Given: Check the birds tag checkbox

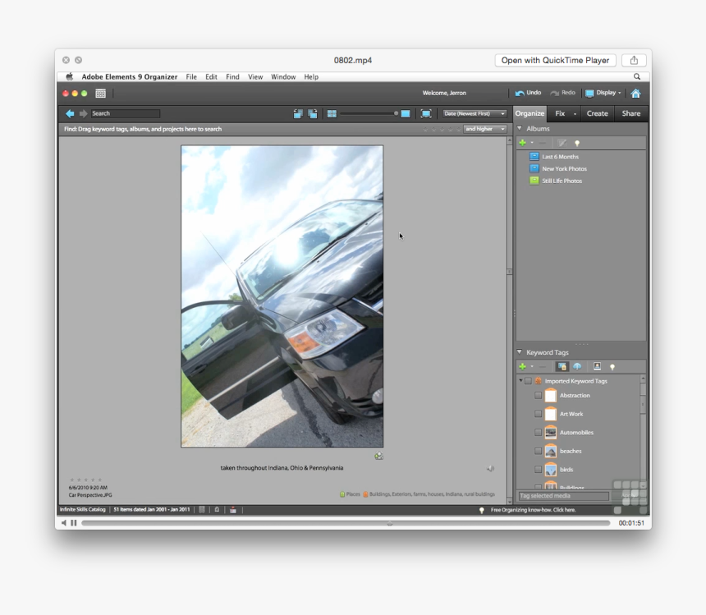Looking at the screenshot, I should [538, 469].
